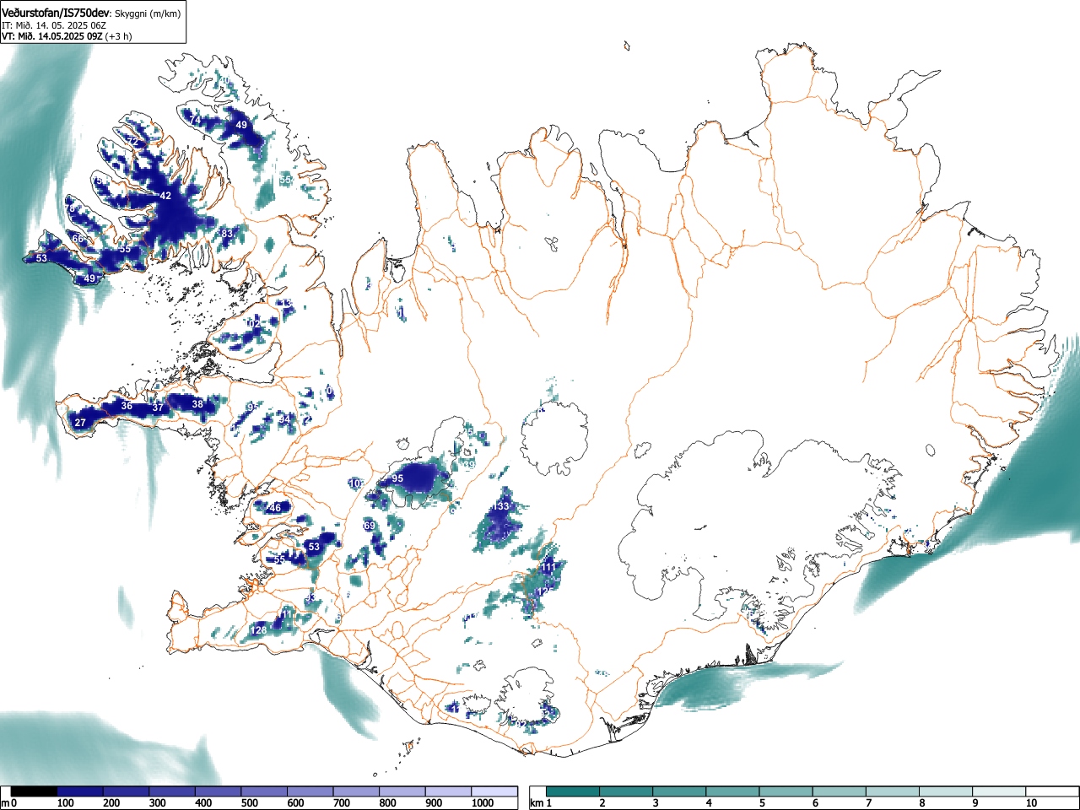Pick the palest swatch between km 9 and 10
This screenshot has width=1080, height=810.
[1000, 791]
